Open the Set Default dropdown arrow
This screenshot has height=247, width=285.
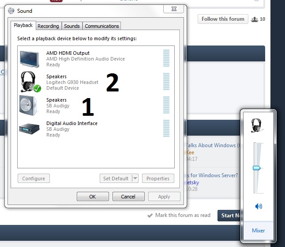pos(135,178)
